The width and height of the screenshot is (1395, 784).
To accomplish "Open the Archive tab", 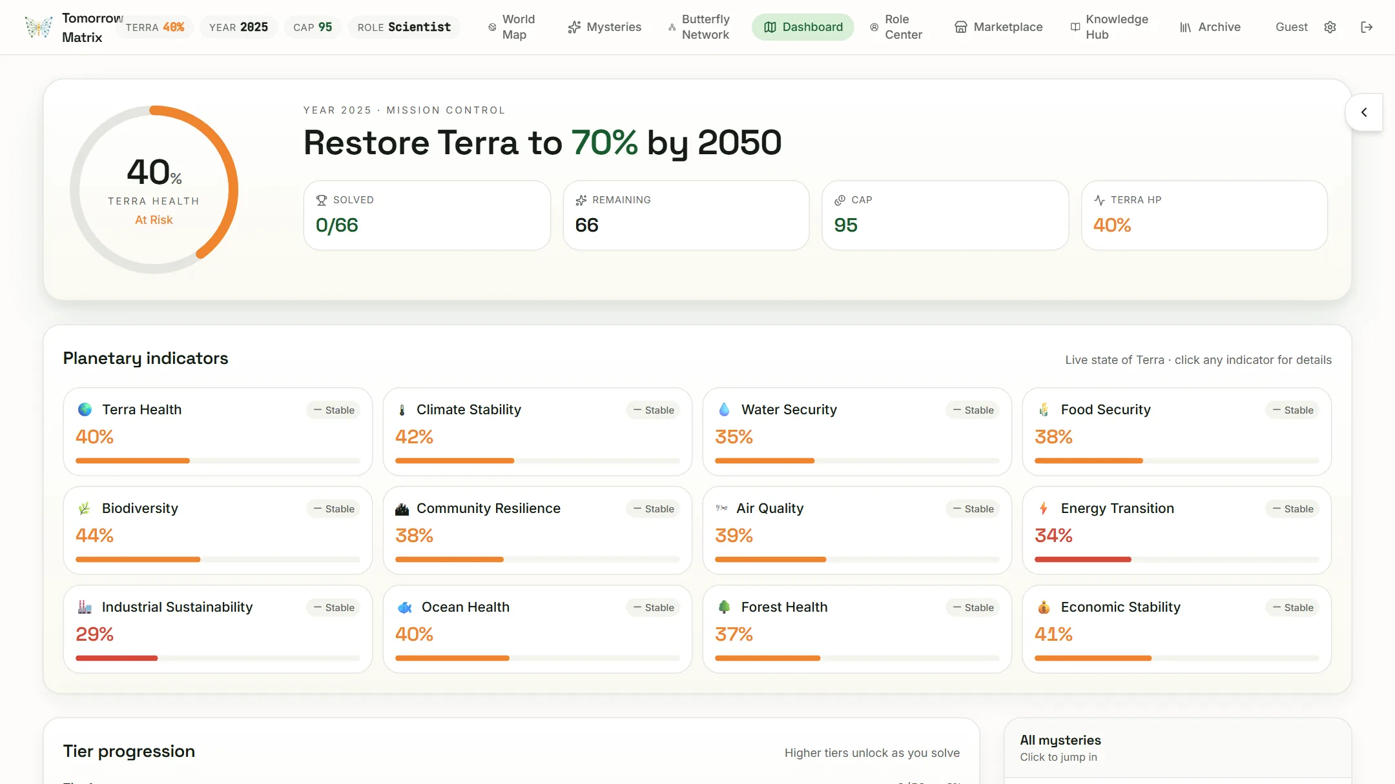I will (x=1210, y=27).
